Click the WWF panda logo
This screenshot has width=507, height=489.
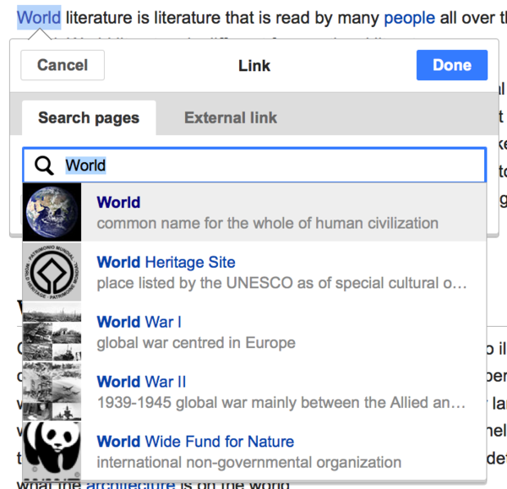point(52,449)
